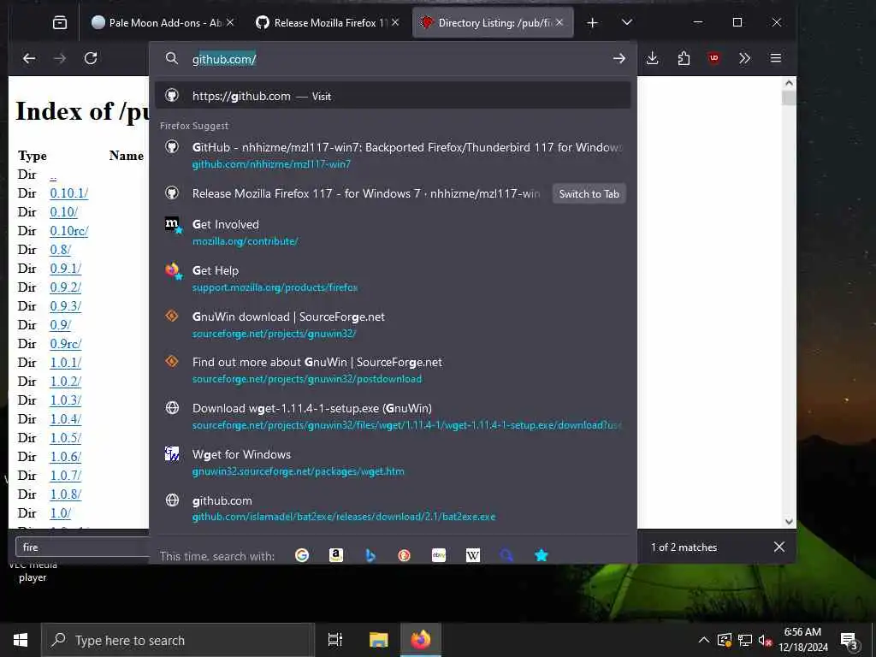Screen dimensions: 876x657
Task: Open the Windows Start menu
Action: pyautogui.click(x=21, y=640)
